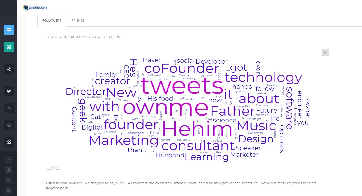Select "Marketing" in the interest cloud
Screen dimensions: 362x196
(123, 141)
